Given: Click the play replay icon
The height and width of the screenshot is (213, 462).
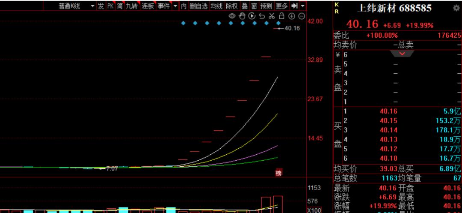Looking at the screenshot, I should 252,16.
